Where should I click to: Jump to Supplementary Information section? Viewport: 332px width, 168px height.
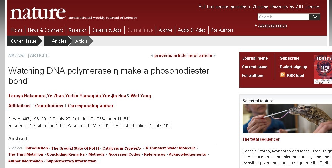click(71, 161)
